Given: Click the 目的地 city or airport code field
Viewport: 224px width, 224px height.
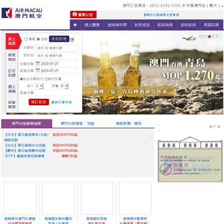Looking at the screenshot, I should coord(56,56).
